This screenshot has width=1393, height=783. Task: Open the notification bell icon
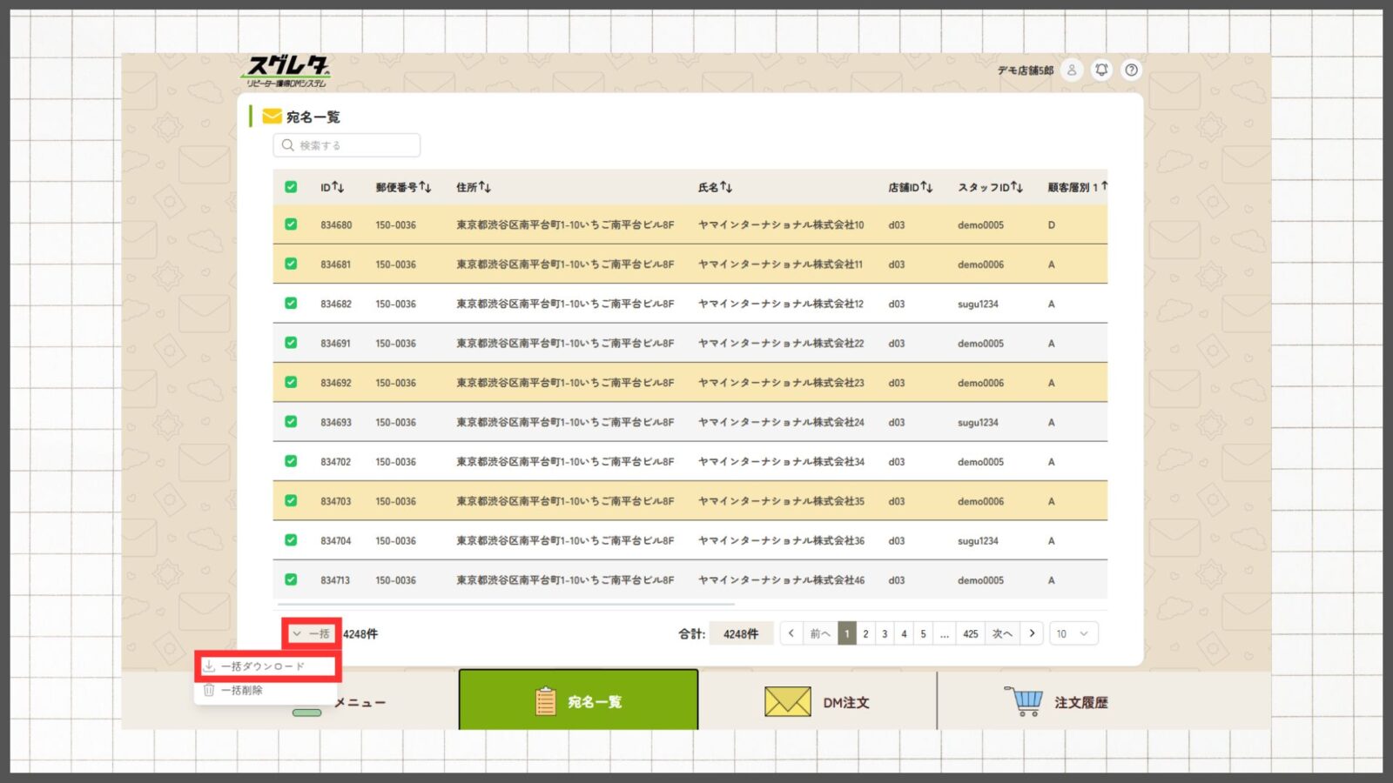coord(1101,70)
